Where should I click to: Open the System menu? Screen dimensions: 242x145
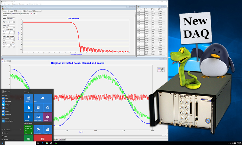pos(9,4)
